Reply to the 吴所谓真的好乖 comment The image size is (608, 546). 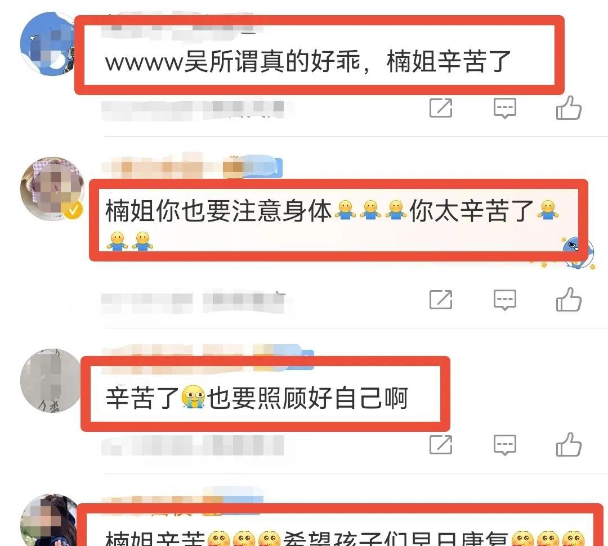[x=505, y=108]
